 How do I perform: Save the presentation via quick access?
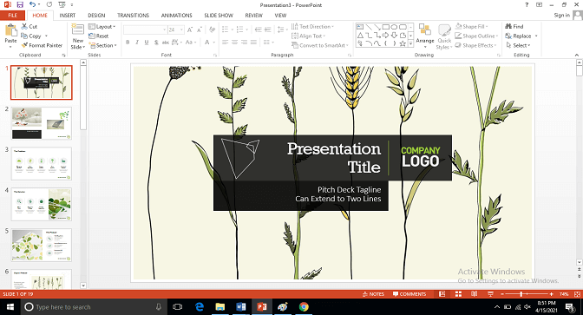click(20, 5)
